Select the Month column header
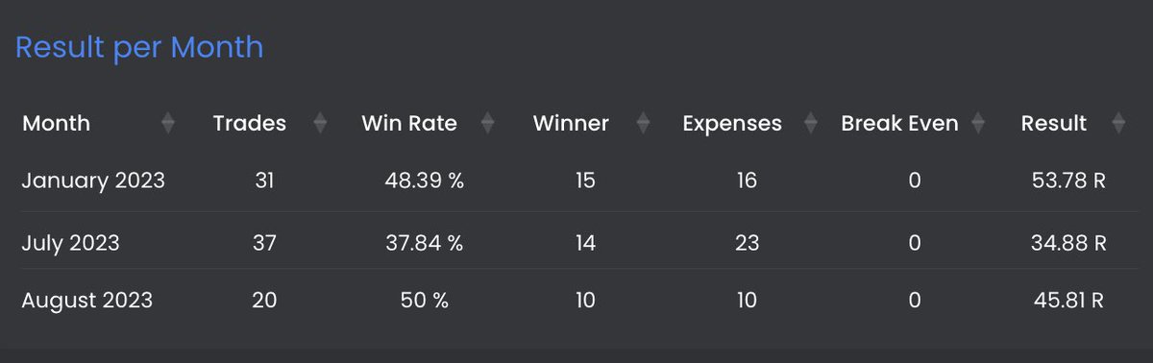The height and width of the screenshot is (363, 1153). (56, 123)
